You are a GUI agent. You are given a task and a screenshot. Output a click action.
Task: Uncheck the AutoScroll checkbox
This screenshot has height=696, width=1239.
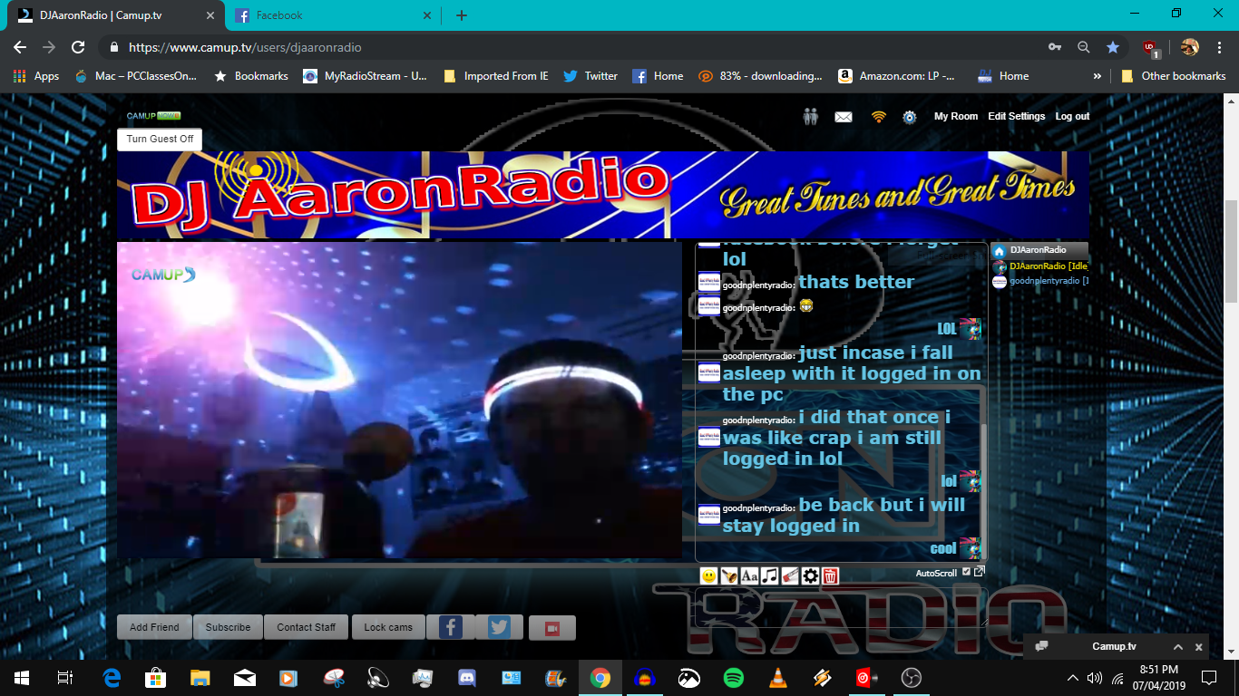[967, 572]
